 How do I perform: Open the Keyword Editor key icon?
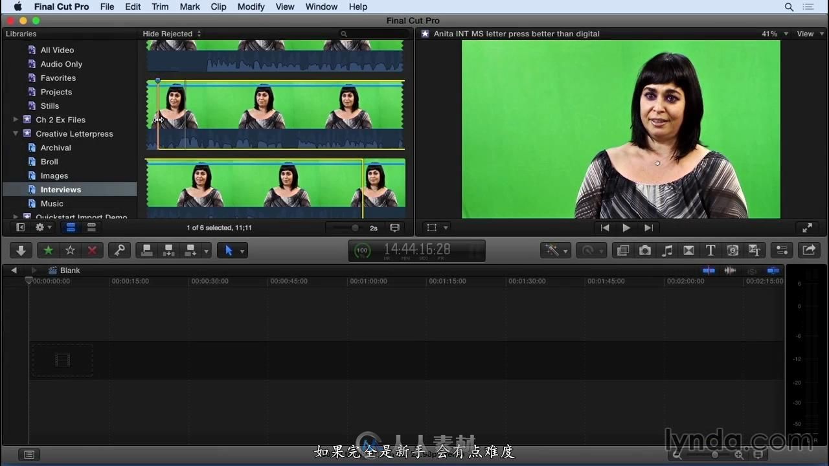(119, 250)
